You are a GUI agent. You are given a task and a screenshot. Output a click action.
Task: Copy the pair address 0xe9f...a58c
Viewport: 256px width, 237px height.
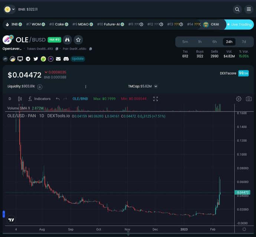click(x=91, y=49)
